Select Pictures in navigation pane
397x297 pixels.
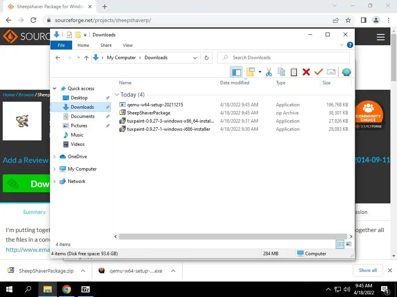point(79,126)
